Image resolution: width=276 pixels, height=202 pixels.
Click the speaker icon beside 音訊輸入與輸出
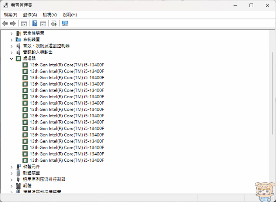click(x=18, y=52)
